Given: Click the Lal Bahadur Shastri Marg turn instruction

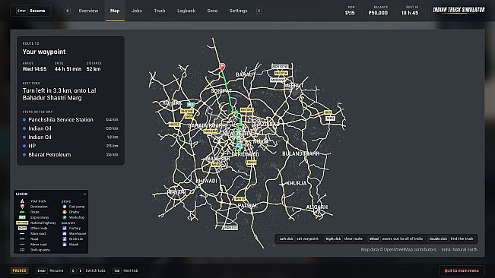Looking at the screenshot, I should 59,94.
